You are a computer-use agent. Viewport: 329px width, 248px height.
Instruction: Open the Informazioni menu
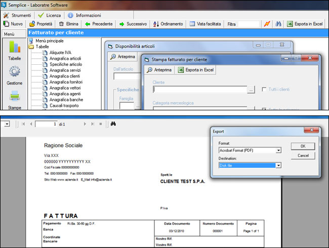(84, 15)
